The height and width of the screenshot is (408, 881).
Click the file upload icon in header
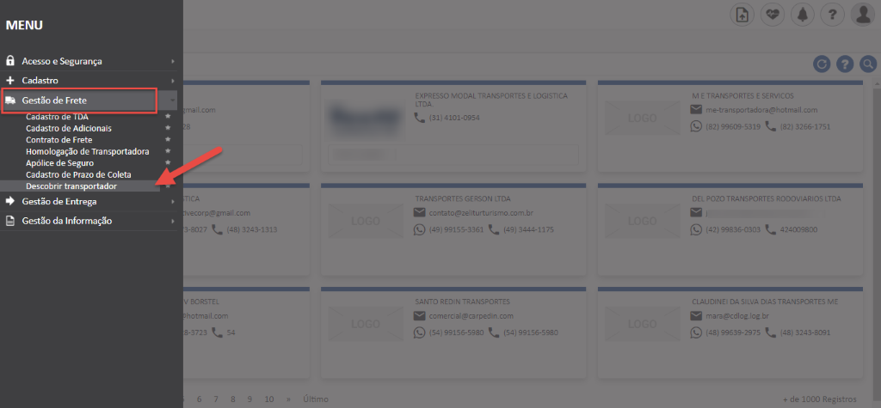click(742, 15)
